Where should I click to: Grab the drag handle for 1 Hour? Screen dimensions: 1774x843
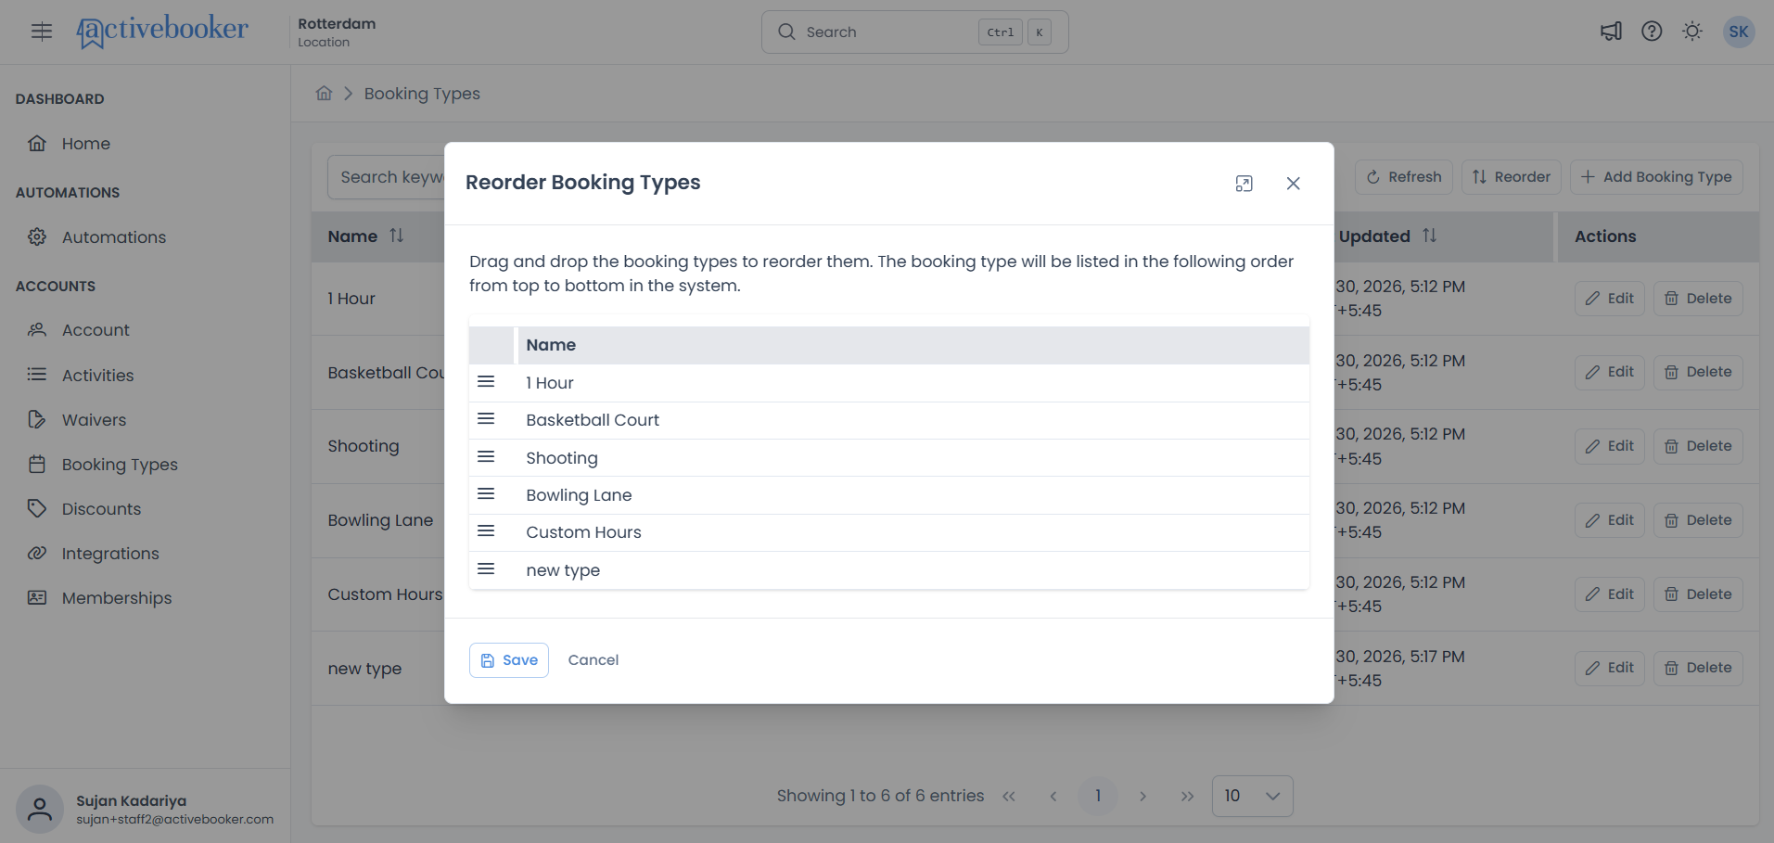click(486, 382)
